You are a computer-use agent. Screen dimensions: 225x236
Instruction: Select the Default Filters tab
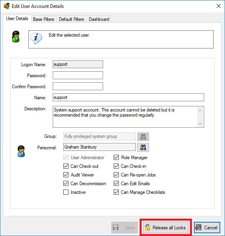(x=71, y=19)
